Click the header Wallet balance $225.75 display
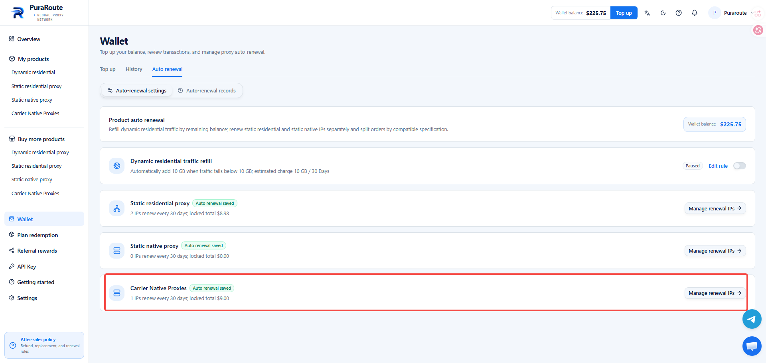The image size is (766, 363). tap(580, 13)
